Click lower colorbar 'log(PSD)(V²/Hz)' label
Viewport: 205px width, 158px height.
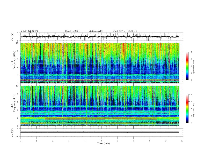[194, 110]
